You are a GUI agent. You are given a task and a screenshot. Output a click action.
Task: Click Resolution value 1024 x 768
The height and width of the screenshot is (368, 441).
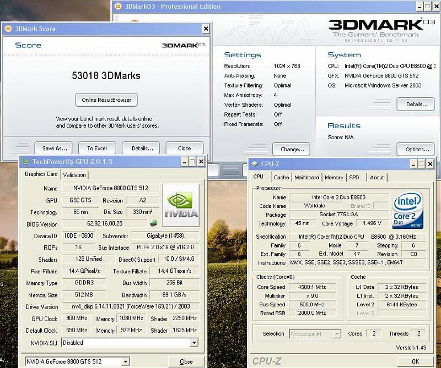(287, 66)
